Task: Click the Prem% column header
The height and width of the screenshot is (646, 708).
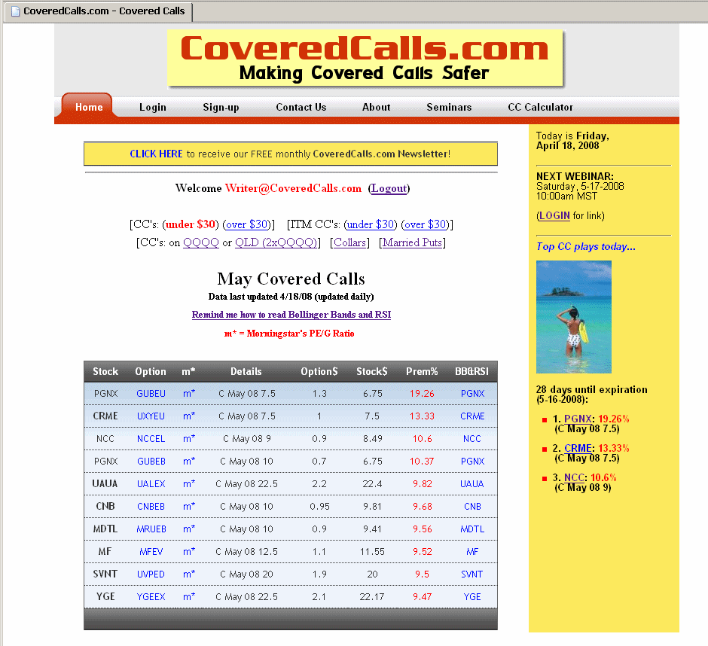Action: point(422,371)
